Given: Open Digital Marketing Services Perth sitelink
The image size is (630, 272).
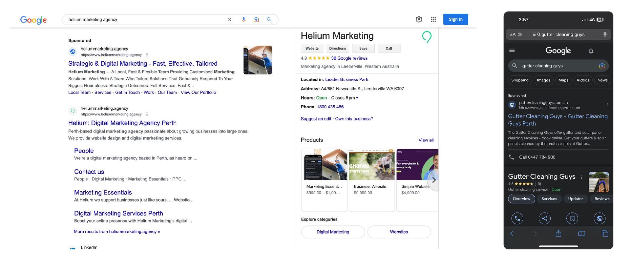Looking at the screenshot, I should click(118, 214).
